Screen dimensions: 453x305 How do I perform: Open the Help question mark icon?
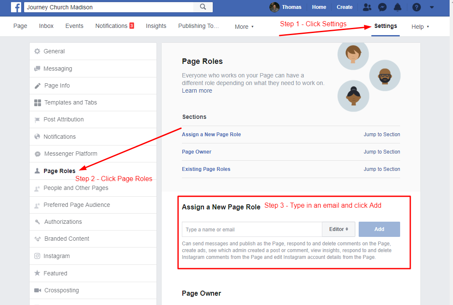tap(416, 7)
